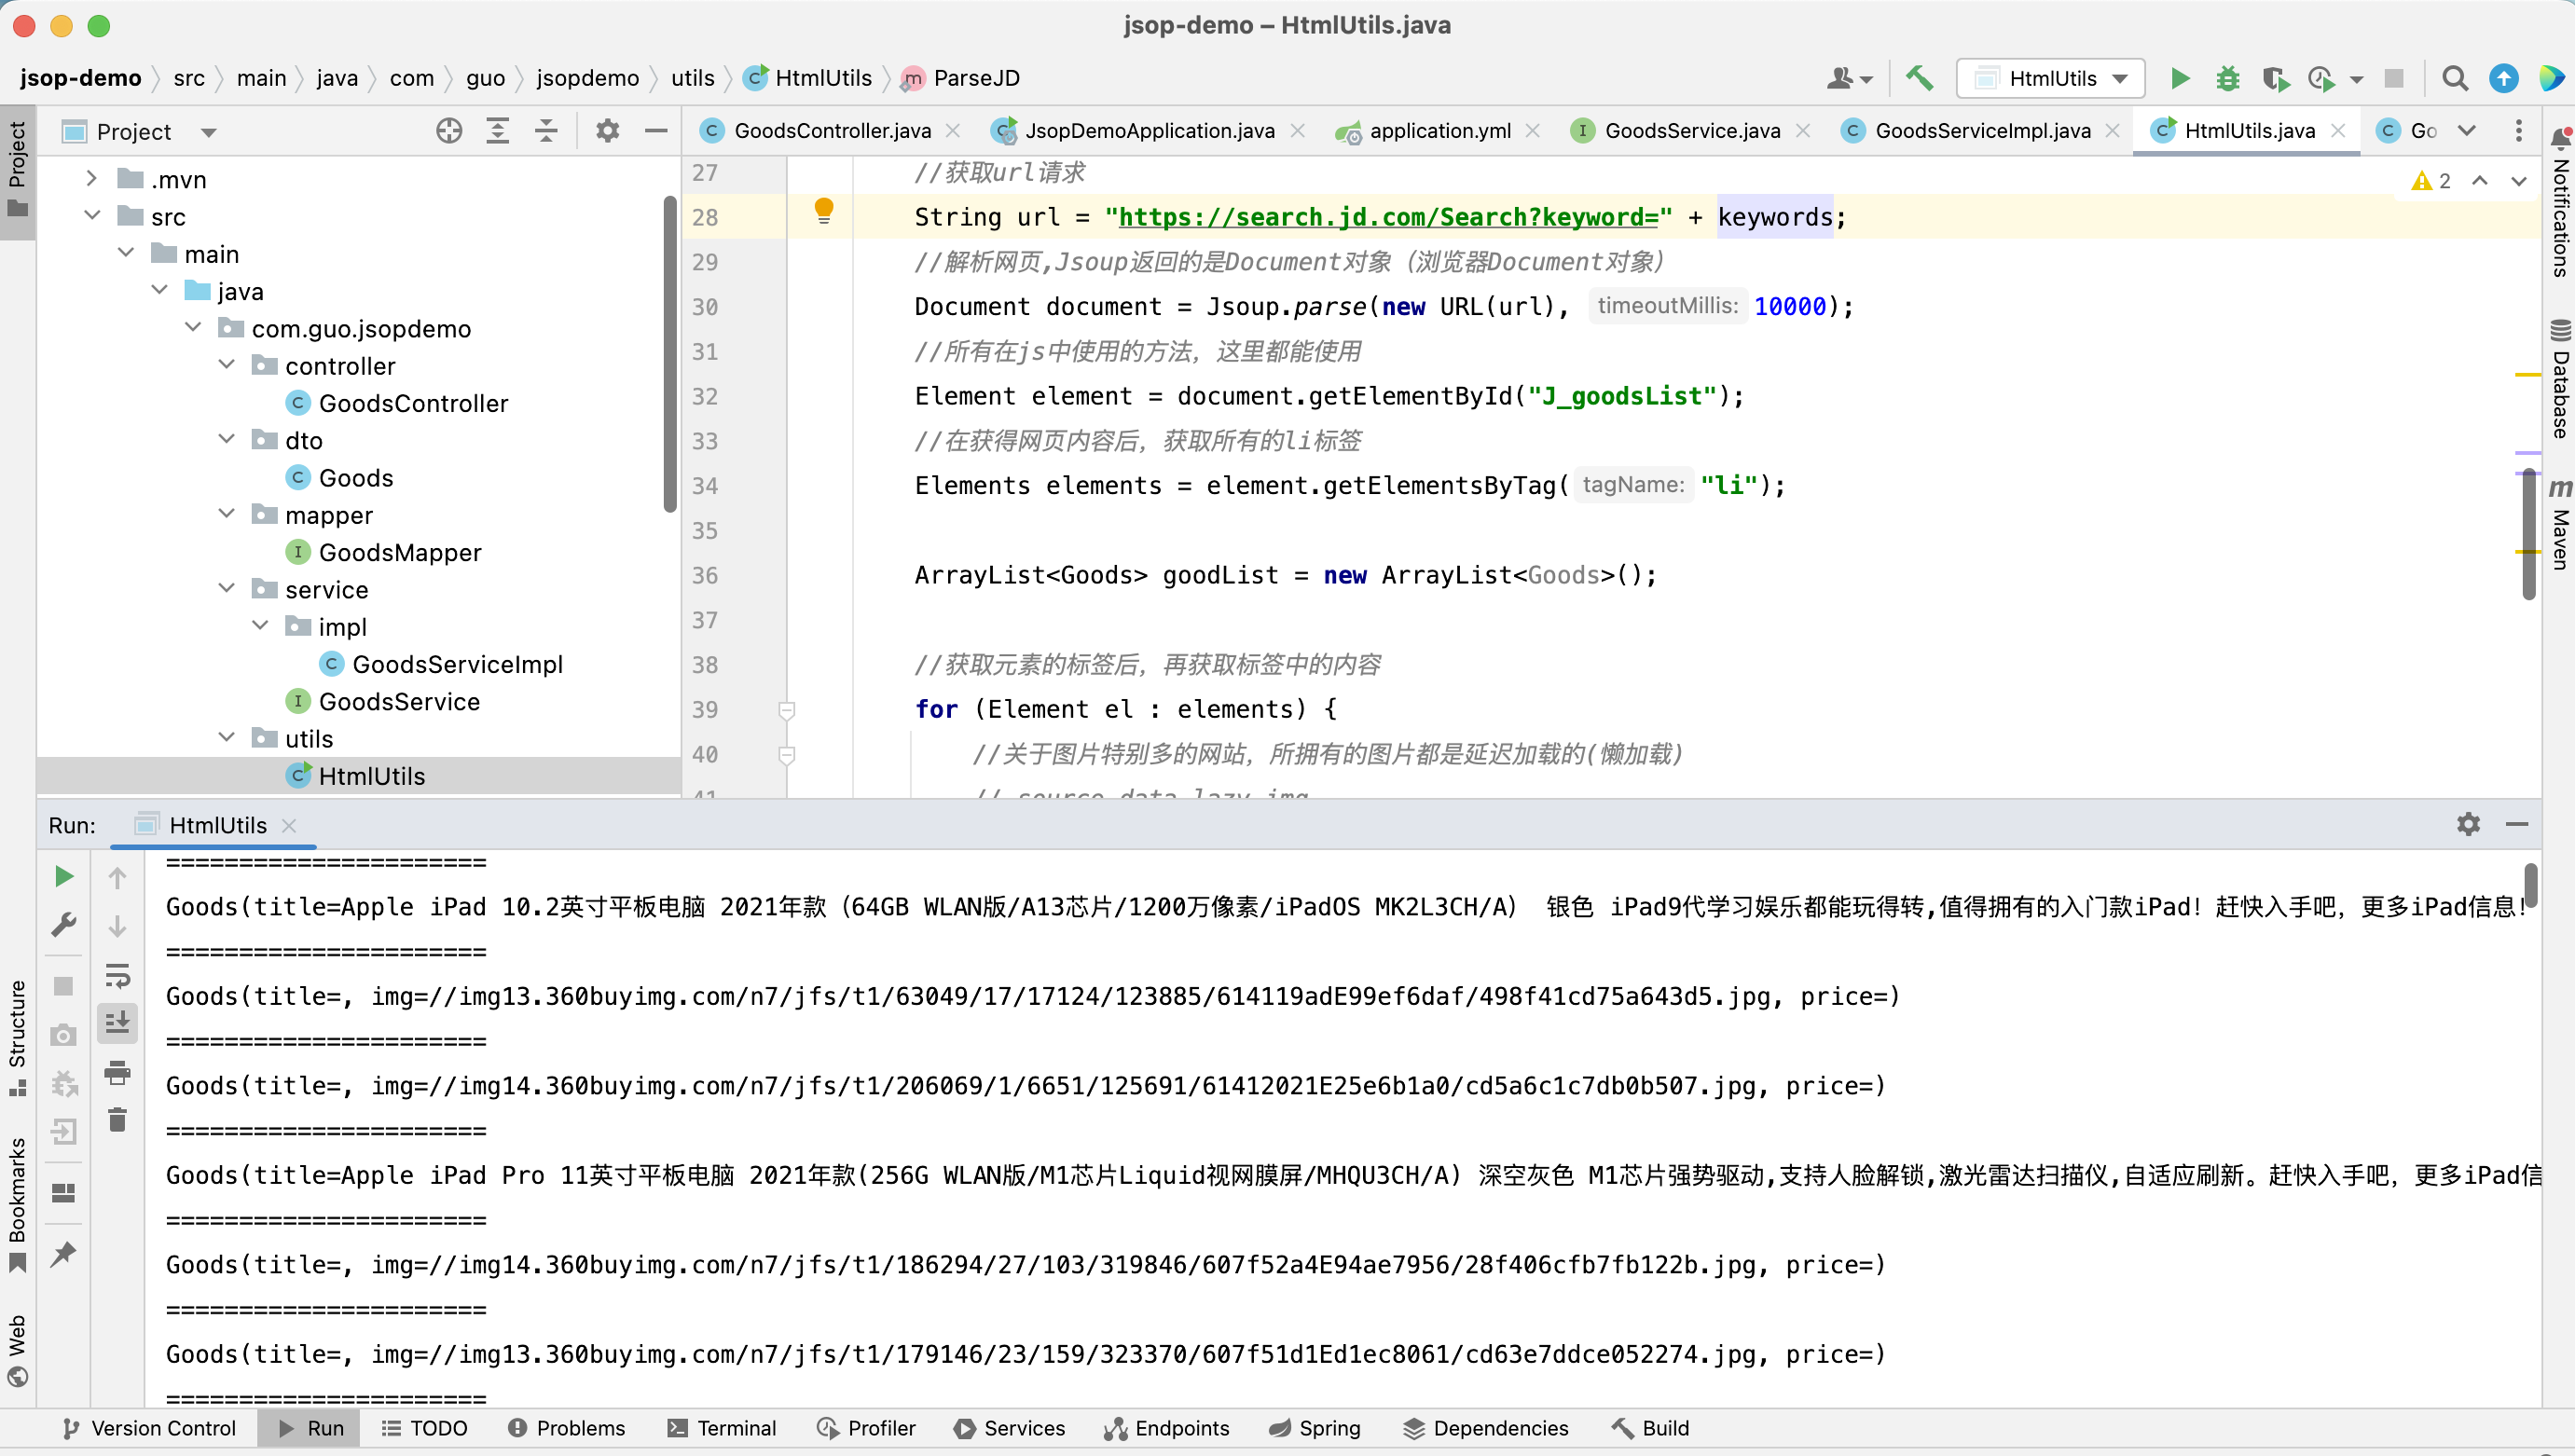
Task: Build project with the hammer icon
Action: tap(1918, 78)
